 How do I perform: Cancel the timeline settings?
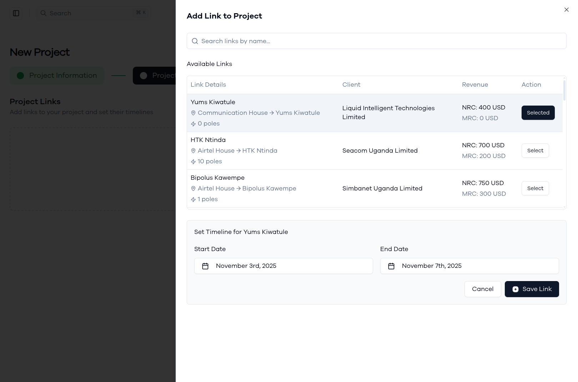tap(483, 289)
